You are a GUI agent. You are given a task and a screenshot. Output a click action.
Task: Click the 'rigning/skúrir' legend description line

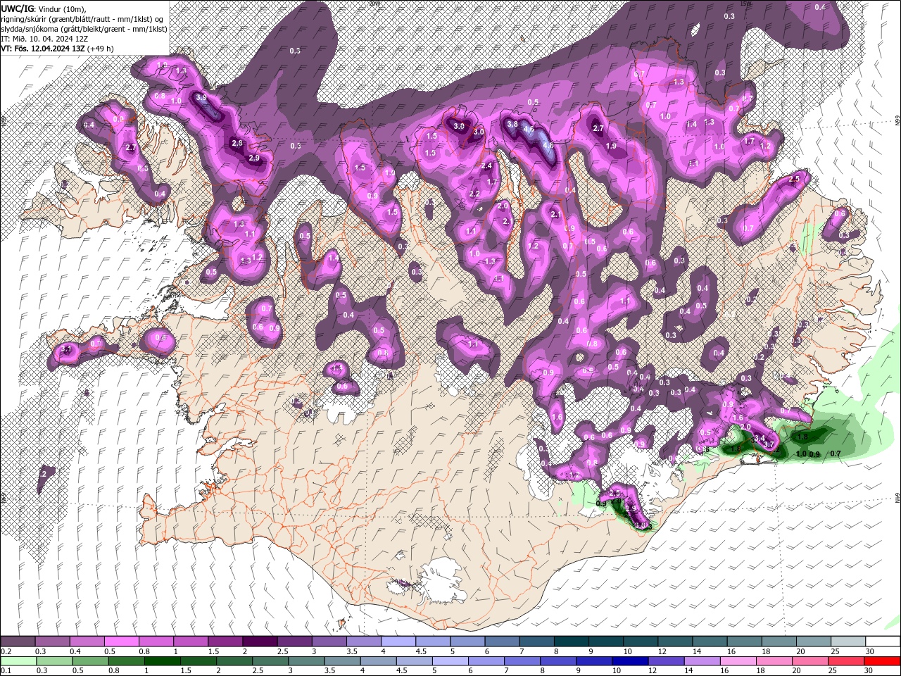point(84,18)
